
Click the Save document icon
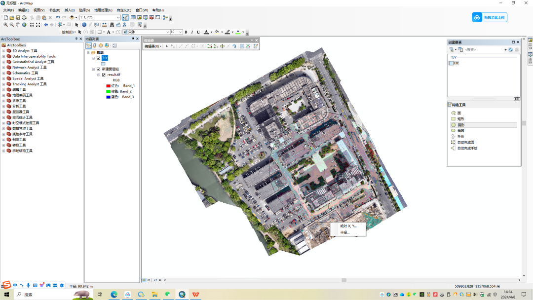tap(18, 17)
